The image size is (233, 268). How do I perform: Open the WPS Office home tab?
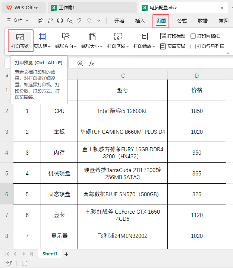point(24,8)
